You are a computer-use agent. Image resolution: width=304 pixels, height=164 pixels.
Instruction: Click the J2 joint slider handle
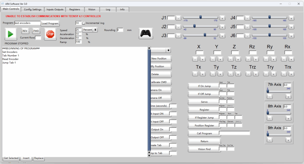(194, 26)
